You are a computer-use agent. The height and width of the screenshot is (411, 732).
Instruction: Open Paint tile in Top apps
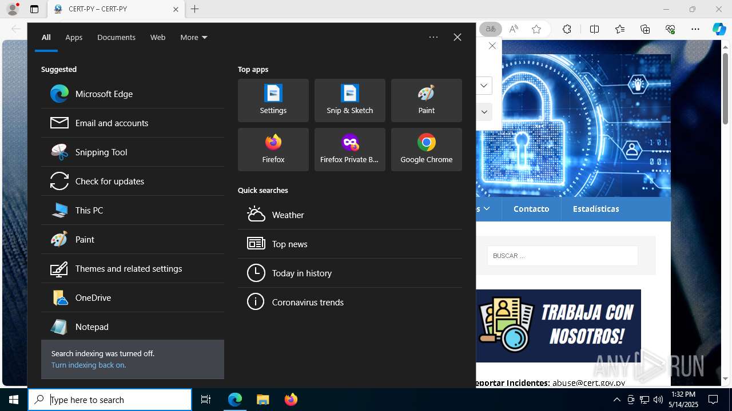(x=427, y=100)
